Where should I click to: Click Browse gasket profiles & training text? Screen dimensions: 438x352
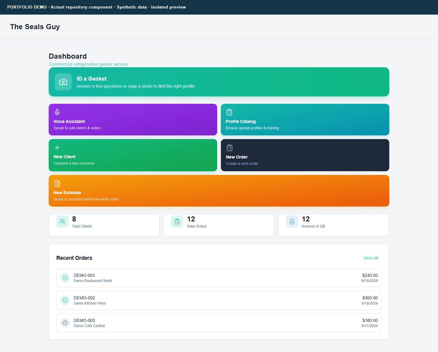click(252, 128)
